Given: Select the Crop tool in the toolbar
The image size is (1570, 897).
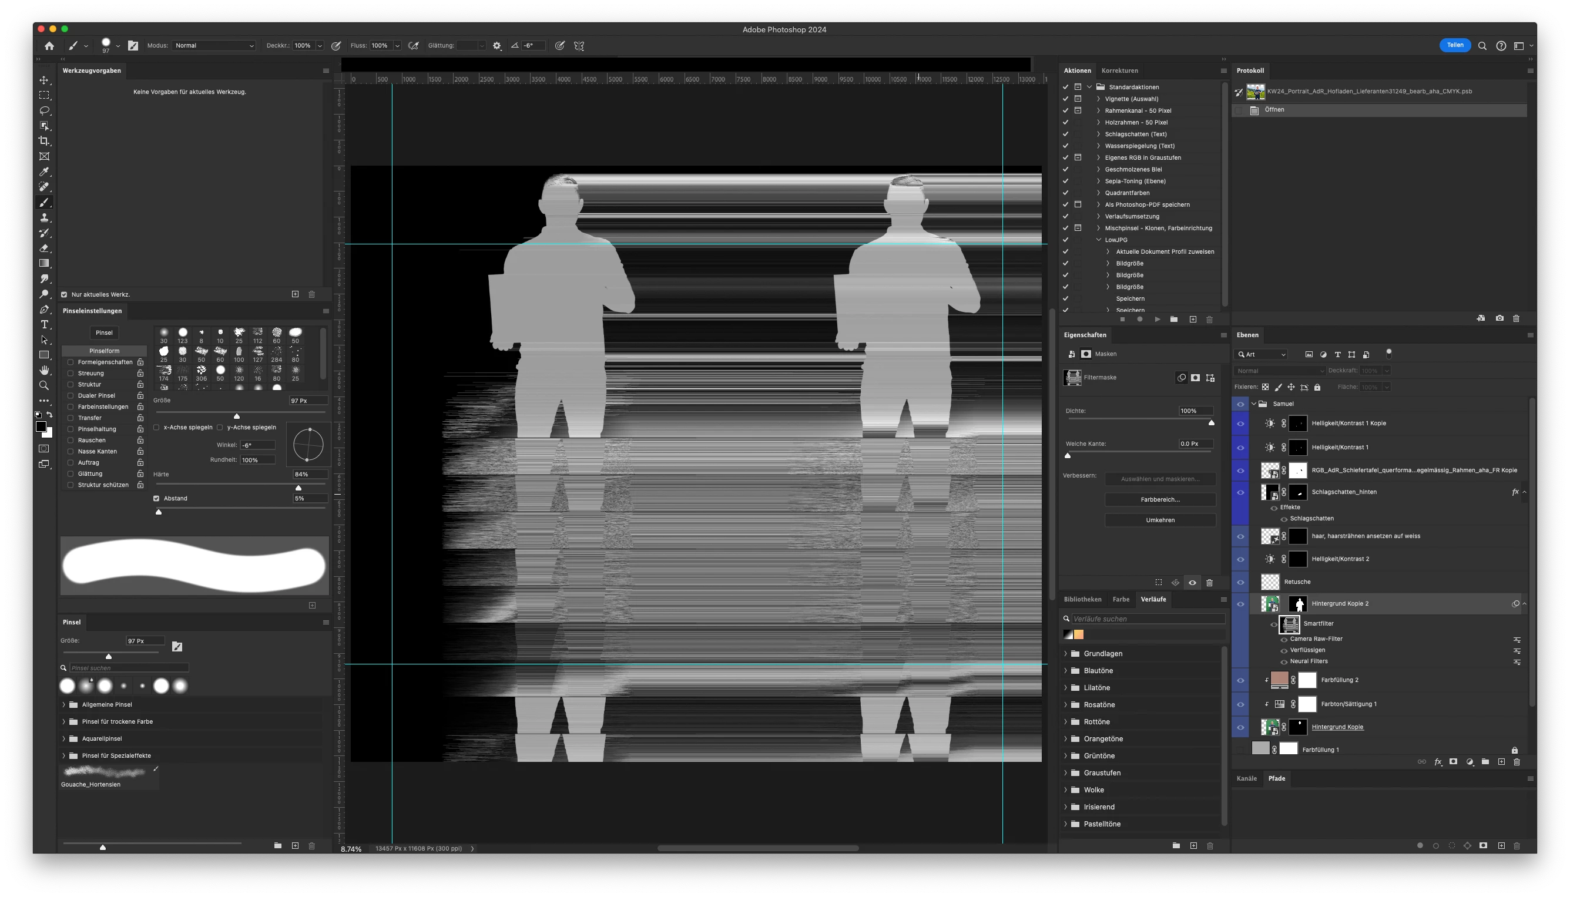Looking at the screenshot, I should click(45, 141).
